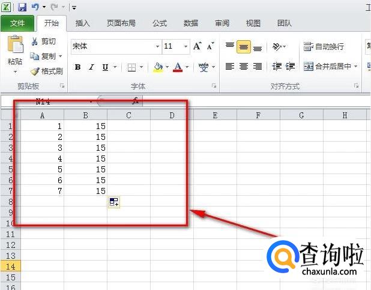Select cell A1 containing 1

(42, 125)
